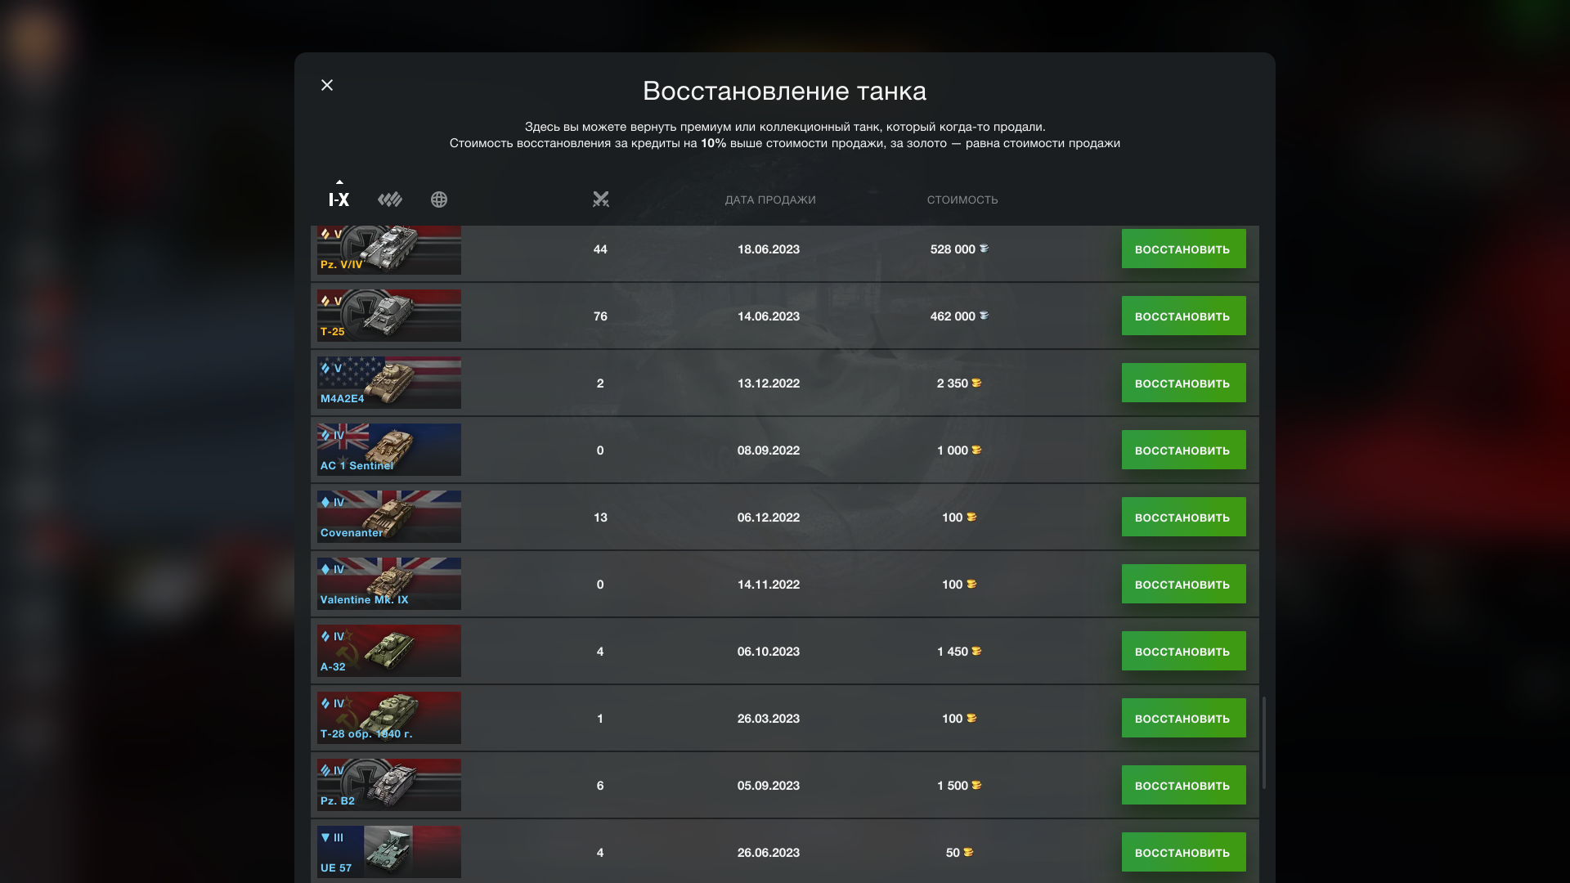
Task: Sort by battles crossed-swords icon
Action: [601, 199]
